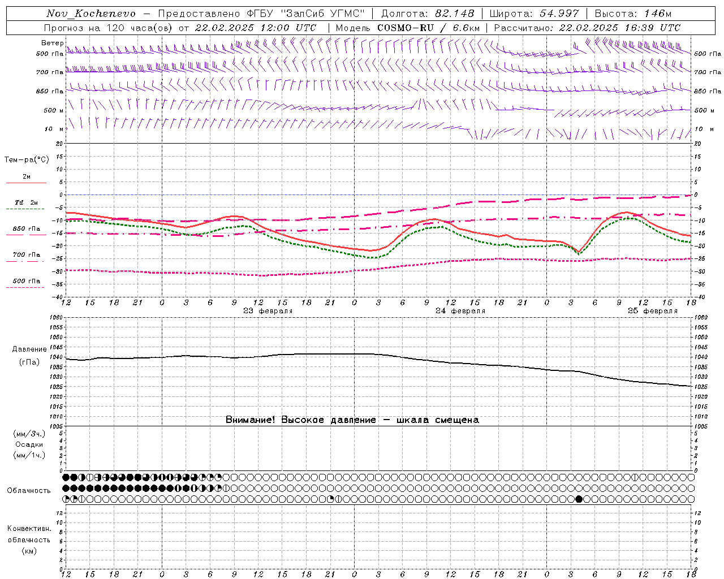Click 'Прогноз на 120 часа(ов)' forecast header text

[x=108, y=28]
